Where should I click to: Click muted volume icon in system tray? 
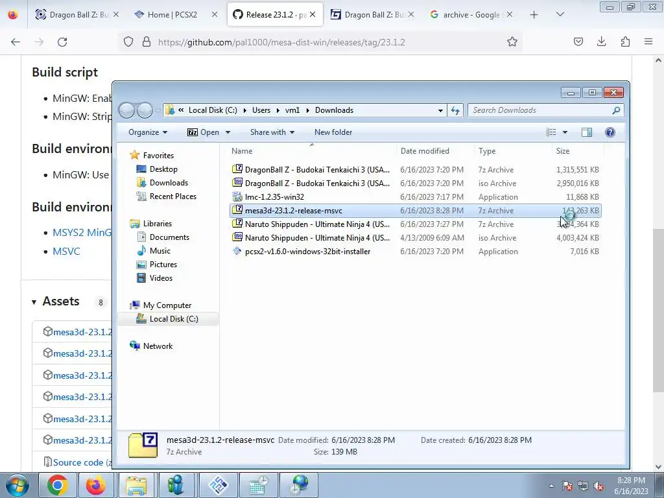599,486
